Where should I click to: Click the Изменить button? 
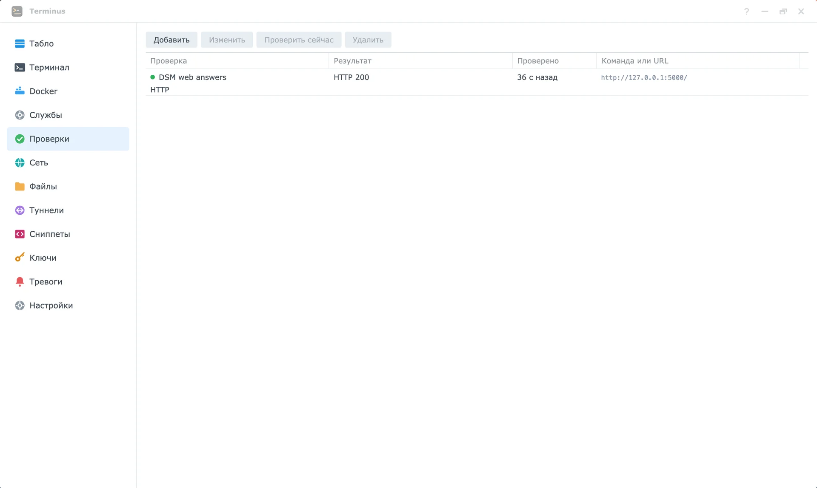(x=227, y=40)
